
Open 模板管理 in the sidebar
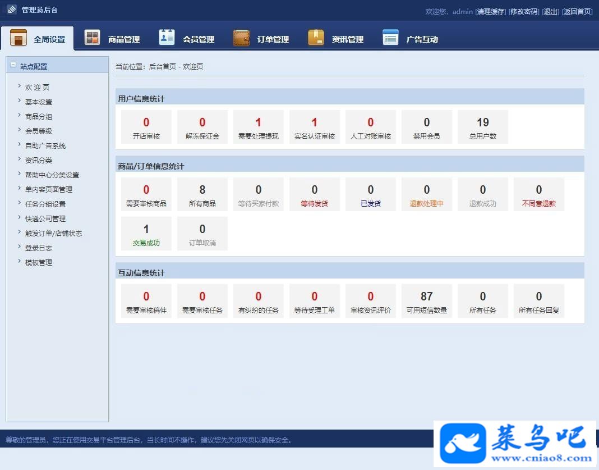(x=39, y=262)
